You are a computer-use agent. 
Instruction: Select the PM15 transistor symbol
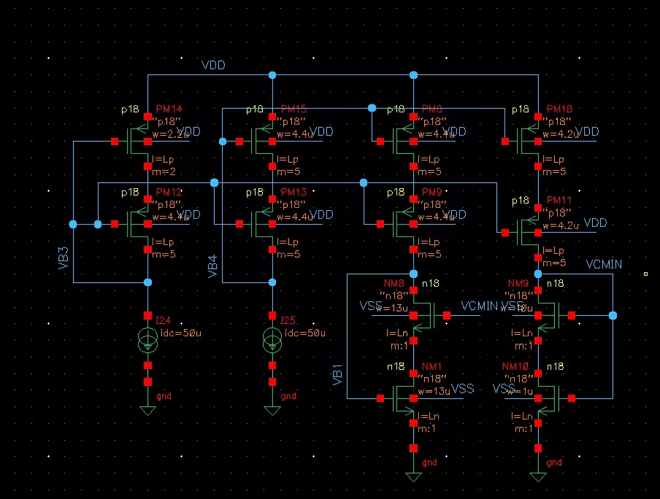[x=261, y=142]
